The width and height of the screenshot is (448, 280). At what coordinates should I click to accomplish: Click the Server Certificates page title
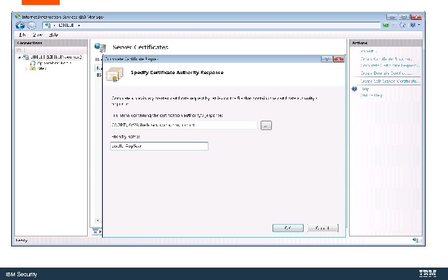[140, 47]
